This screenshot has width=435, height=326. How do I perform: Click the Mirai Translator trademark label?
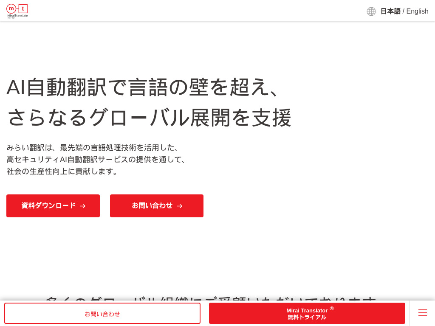(x=307, y=310)
